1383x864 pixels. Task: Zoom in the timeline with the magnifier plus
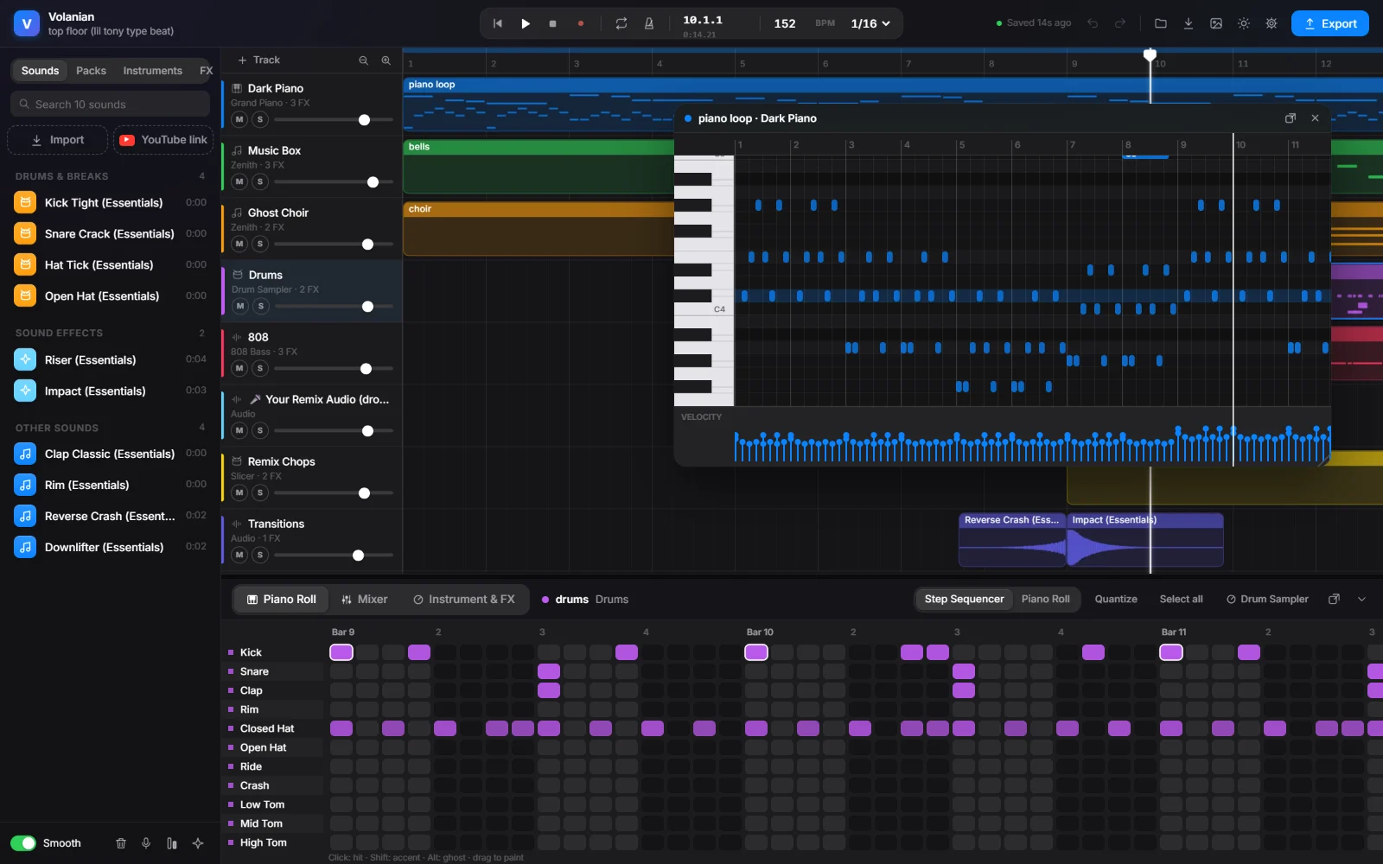pos(386,60)
